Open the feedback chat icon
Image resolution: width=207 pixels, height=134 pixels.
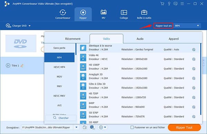click(176, 3)
